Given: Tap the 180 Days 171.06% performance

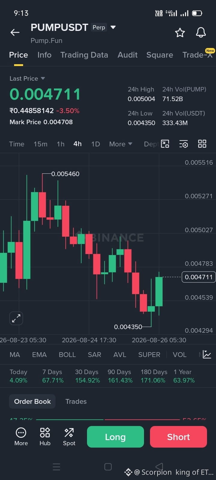Looking at the screenshot, I should tap(154, 376).
